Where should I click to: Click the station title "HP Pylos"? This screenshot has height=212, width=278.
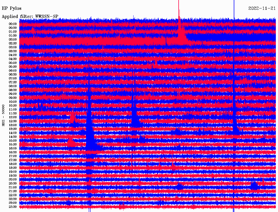[11, 8]
